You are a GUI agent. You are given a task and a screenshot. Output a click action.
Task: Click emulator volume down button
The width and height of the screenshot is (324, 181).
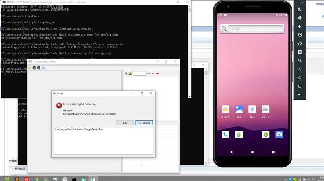tap(299, 26)
